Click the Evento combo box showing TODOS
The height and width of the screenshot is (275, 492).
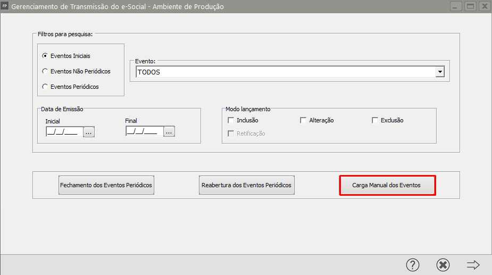tap(285, 72)
